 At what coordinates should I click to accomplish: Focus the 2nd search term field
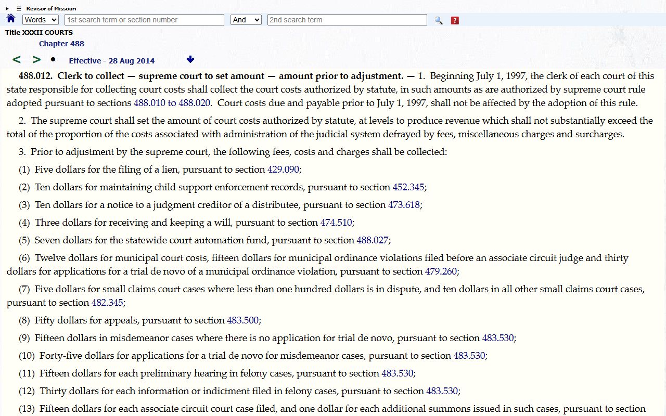click(x=347, y=20)
